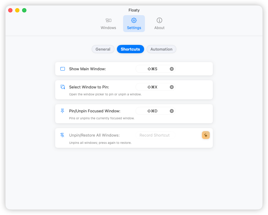The width and height of the screenshot is (268, 215).
Task: Clear the Show Main Window shortcut
Action: [172, 69]
